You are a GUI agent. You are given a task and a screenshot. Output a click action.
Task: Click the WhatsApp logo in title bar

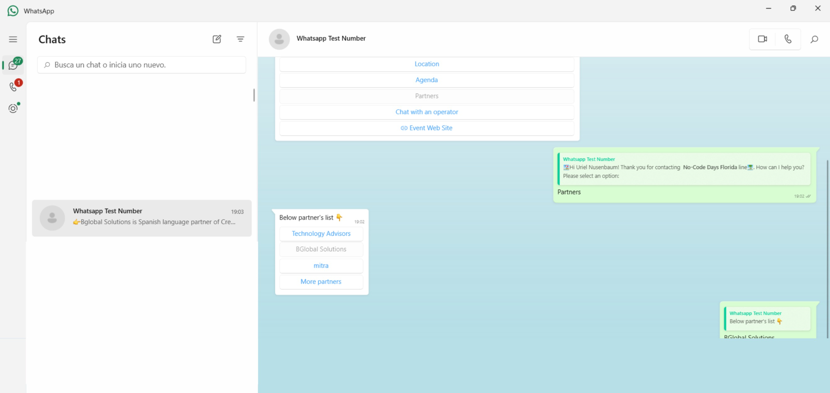point(13,11)
